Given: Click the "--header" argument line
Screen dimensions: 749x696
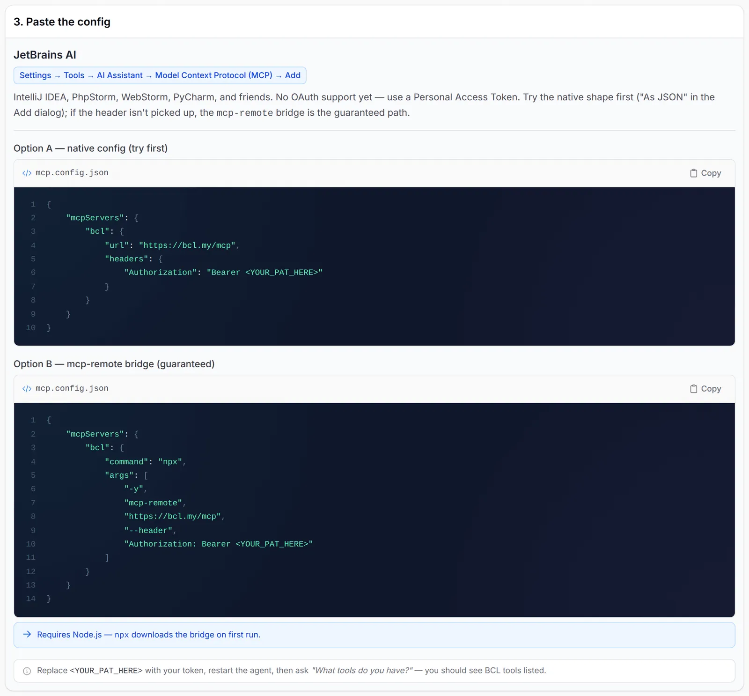Looking at the screenshot, I should tap(150, 531).
